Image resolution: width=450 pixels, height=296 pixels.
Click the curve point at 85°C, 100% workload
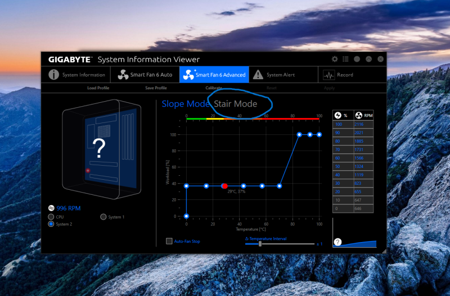click(x=299, y=134)
